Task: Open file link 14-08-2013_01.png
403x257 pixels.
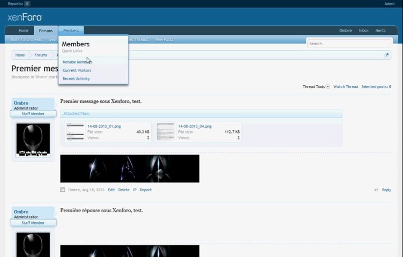Action: tap(104, 126)
